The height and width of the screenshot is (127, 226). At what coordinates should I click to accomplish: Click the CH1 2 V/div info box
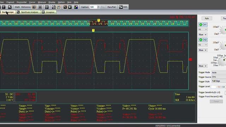pos(7,97)
